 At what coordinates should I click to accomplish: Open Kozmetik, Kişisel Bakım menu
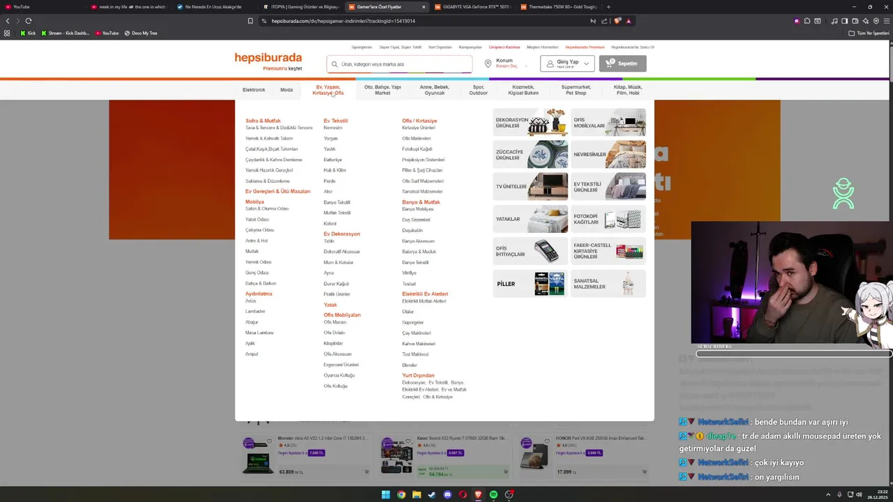[523, 90]
